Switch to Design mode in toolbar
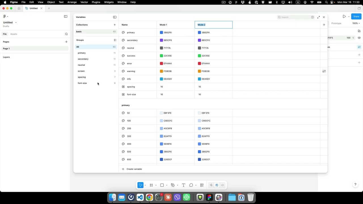Image resolution: width=363 pixels, height=204 pixels. click(x=217, y=185)
